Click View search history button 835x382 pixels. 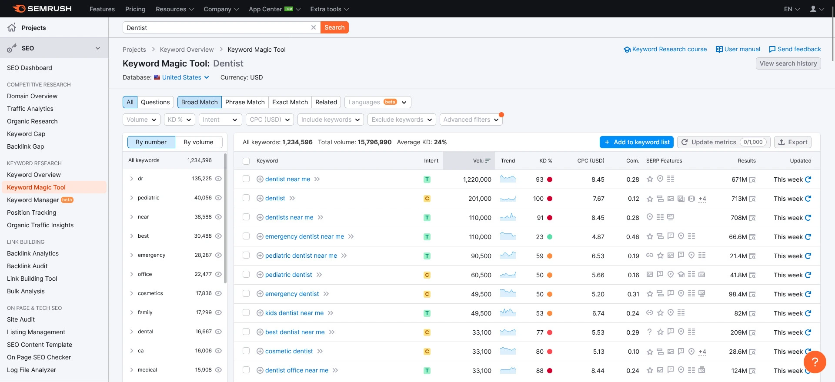click(x=788, y=63)
